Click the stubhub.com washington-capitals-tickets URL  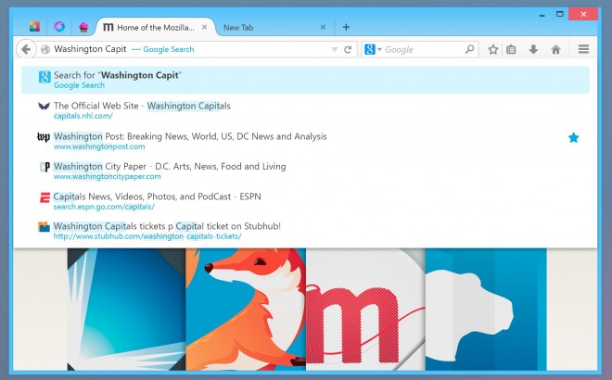click(x=147, y=236)
